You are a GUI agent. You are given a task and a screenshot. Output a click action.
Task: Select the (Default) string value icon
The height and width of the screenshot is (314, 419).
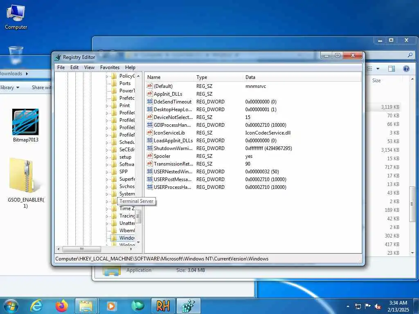pyautogui.click(x=150, y=86)
